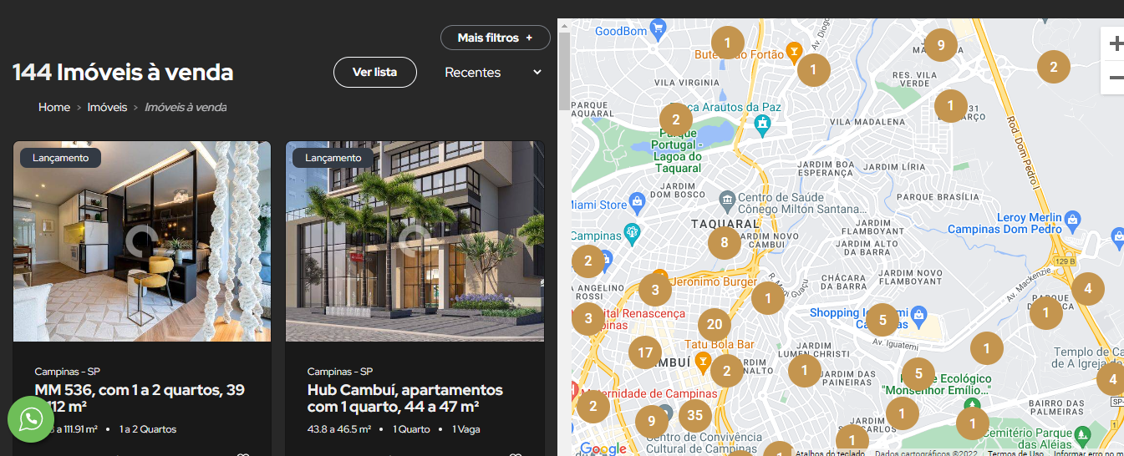Expand sort options via chevron arrow
Image resolution: width=1124 pixels, height=456 pixels.
[537, 72]
